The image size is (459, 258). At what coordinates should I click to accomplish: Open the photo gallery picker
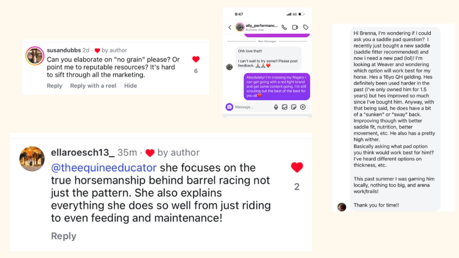pos(285,107)
